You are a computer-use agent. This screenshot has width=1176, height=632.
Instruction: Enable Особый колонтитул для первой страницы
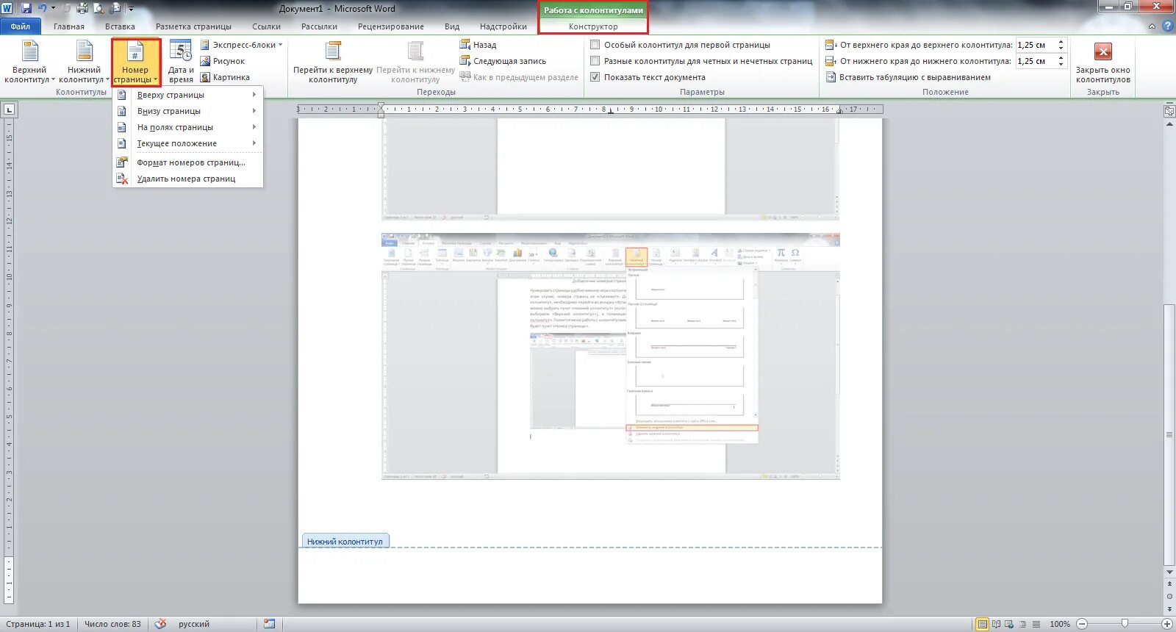coord(680,45)
